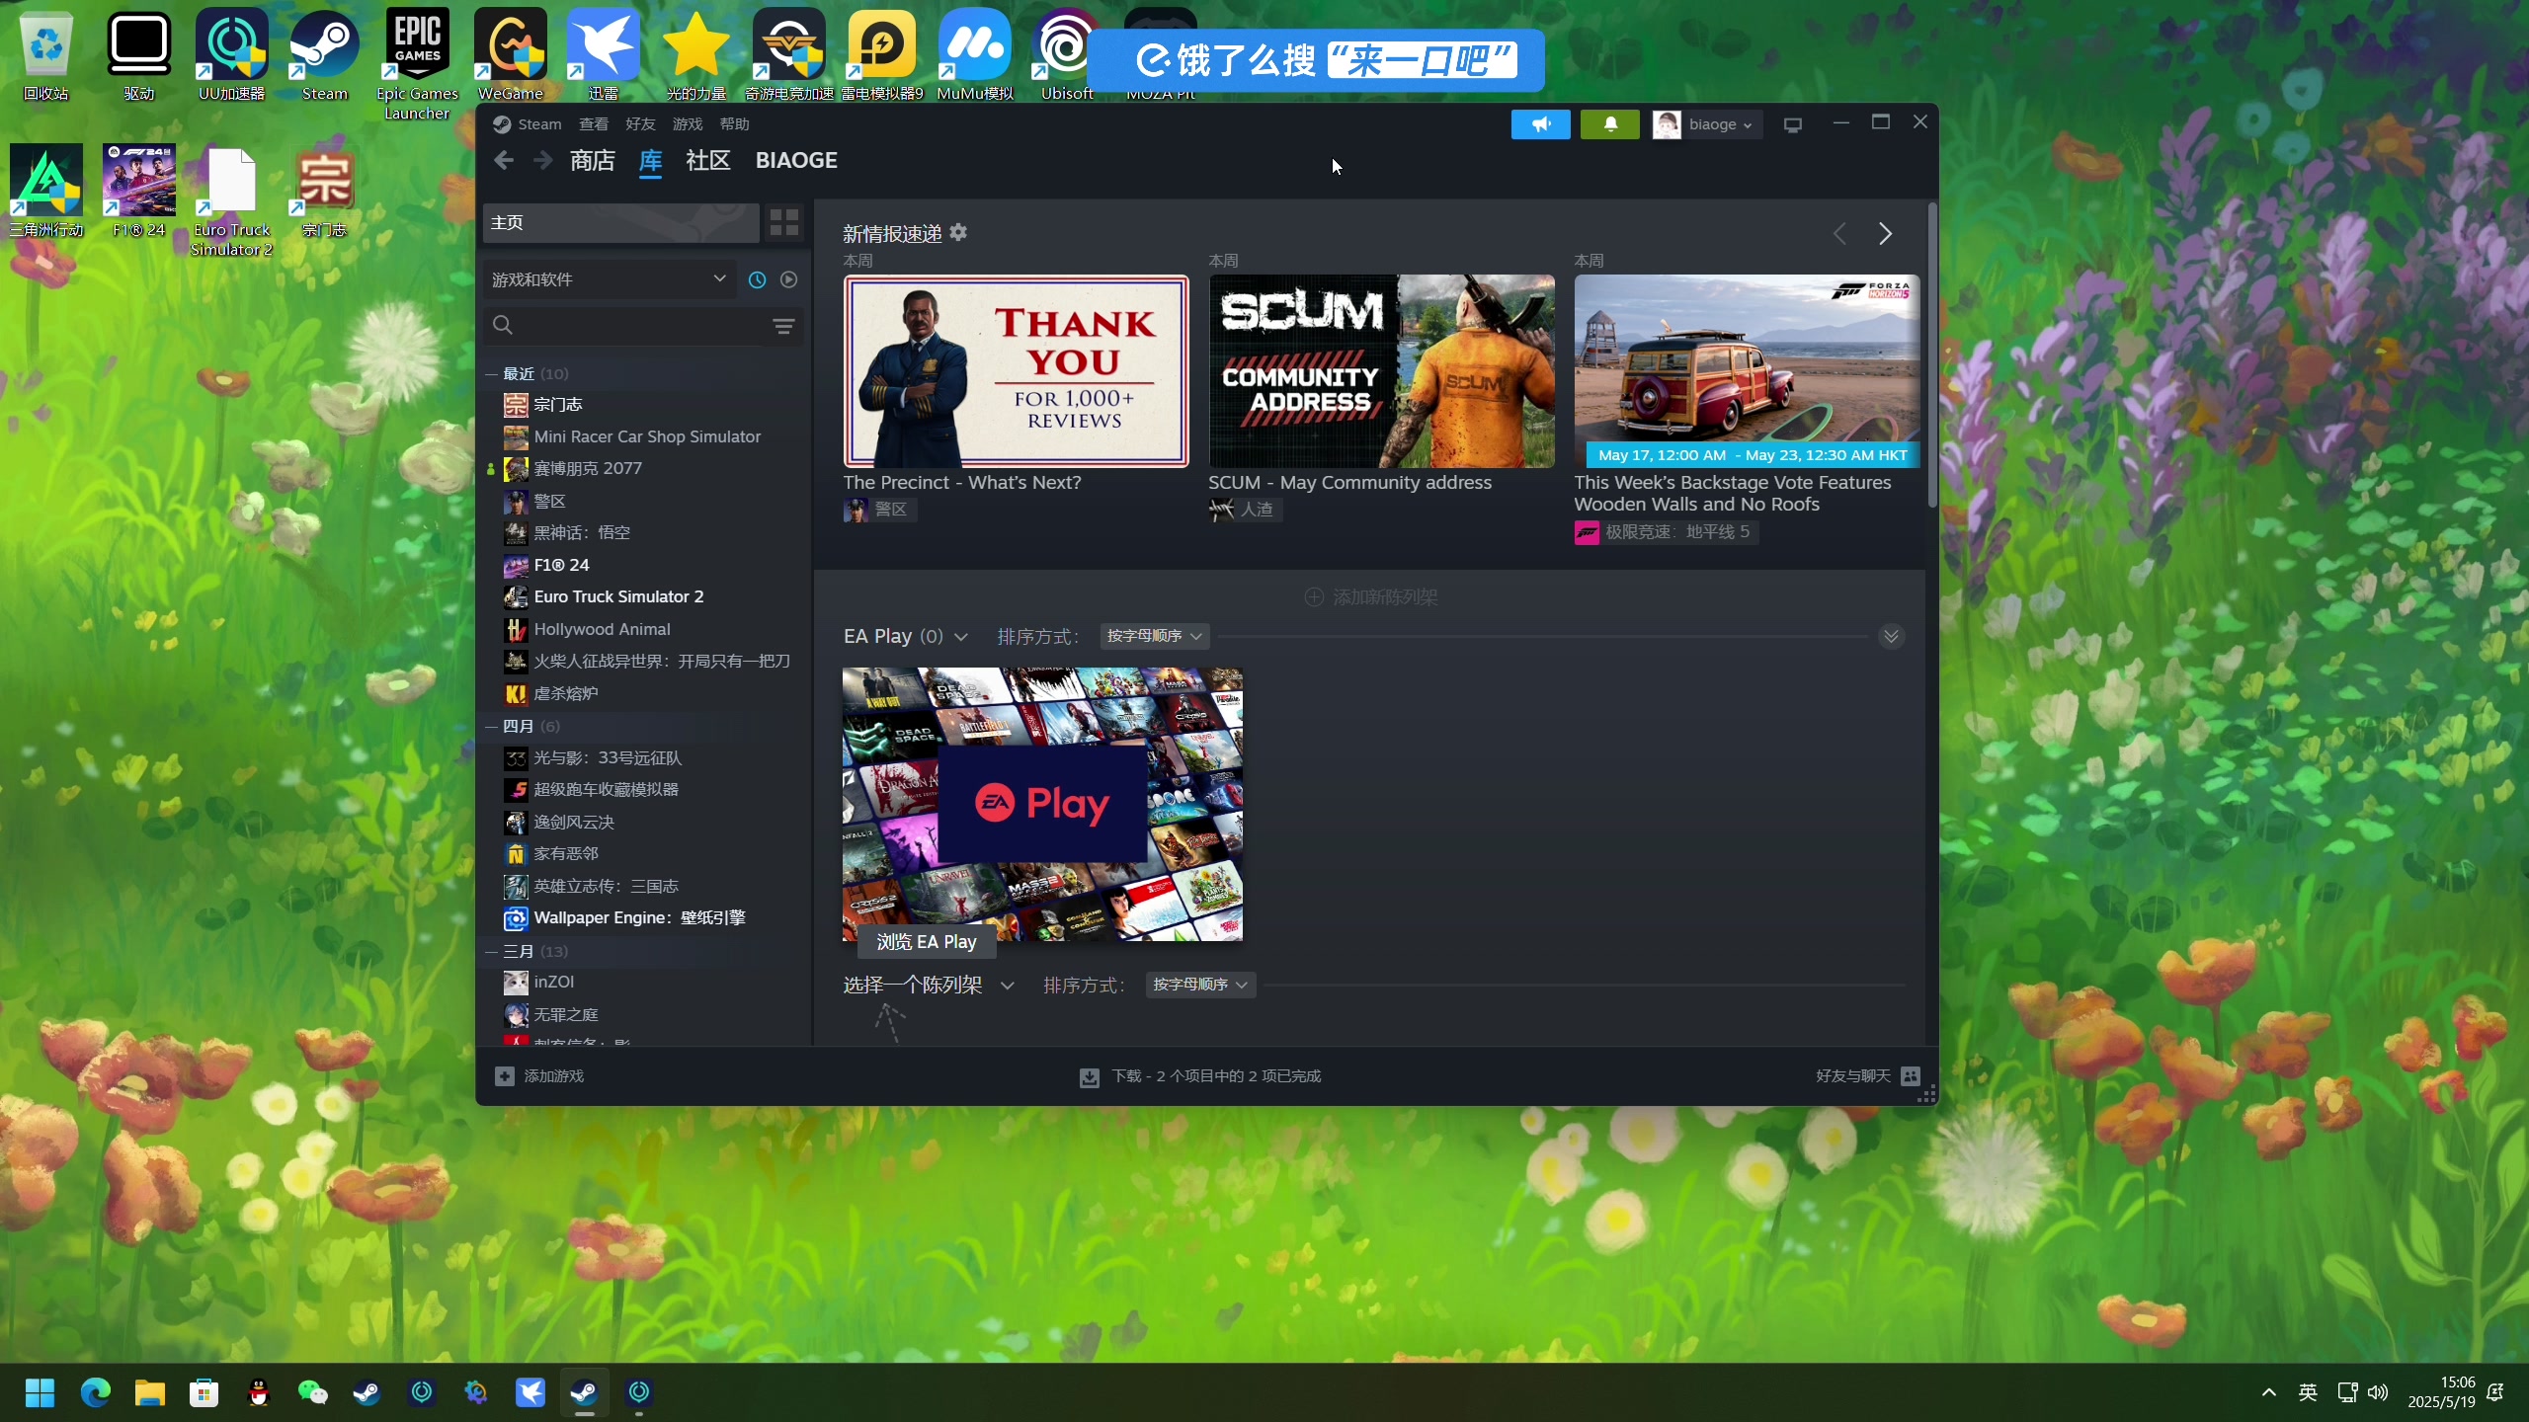Open SCUM Community Address news thumbnail
This screenshot has width=2529, height=1422.
click(1381, 371)
